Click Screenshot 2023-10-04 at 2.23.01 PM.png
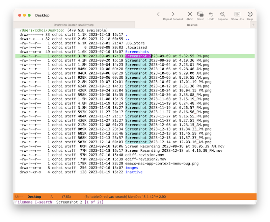 167,65
